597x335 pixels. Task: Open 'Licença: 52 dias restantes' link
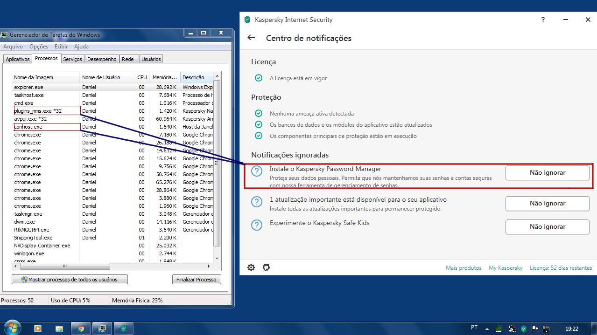pyautogui.click(x=561, y=268)
